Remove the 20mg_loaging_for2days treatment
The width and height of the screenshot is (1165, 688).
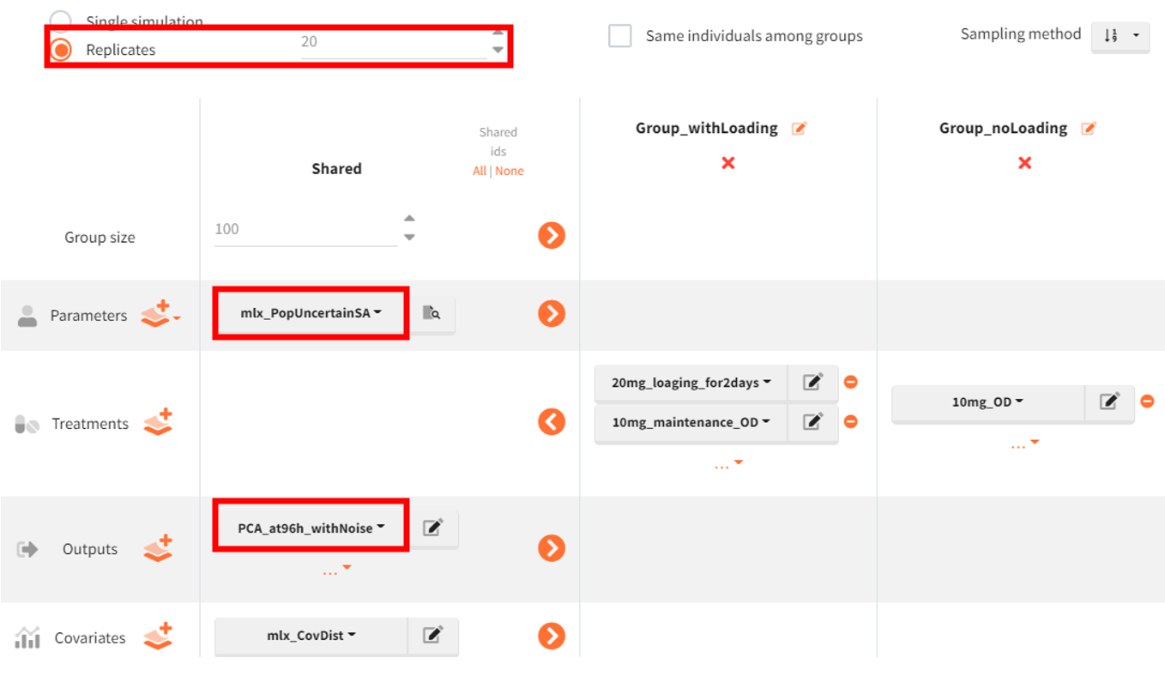tap(850, 382)
